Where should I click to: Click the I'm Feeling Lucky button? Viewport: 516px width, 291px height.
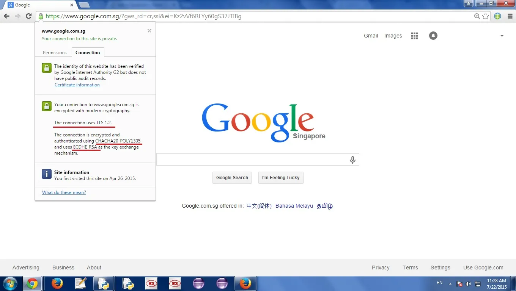point(281,178)
